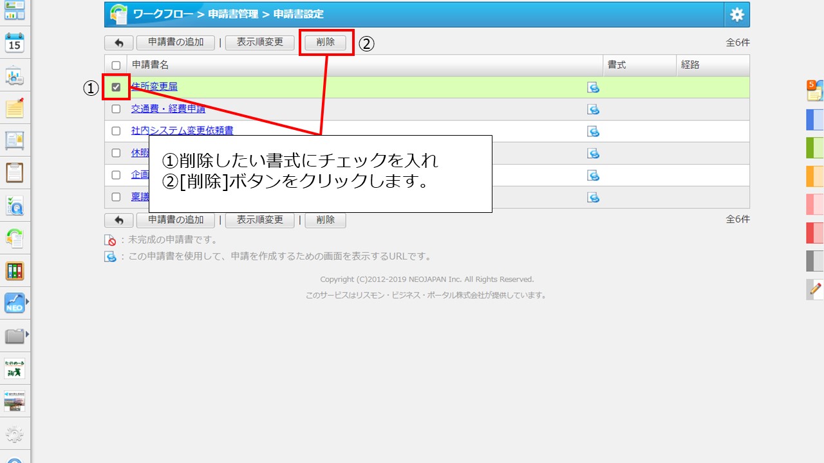Viewport: 824px width, 463px height.
Task: Click the bottom back arrow button
Action: (x=118, y=220)
